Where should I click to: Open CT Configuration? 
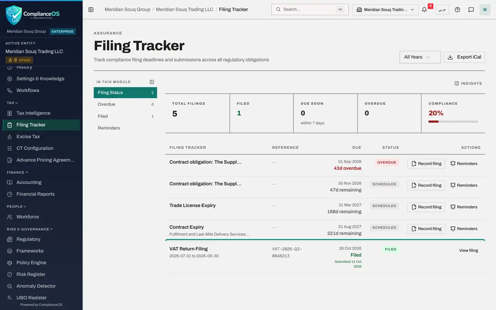[x=41, y=148]
